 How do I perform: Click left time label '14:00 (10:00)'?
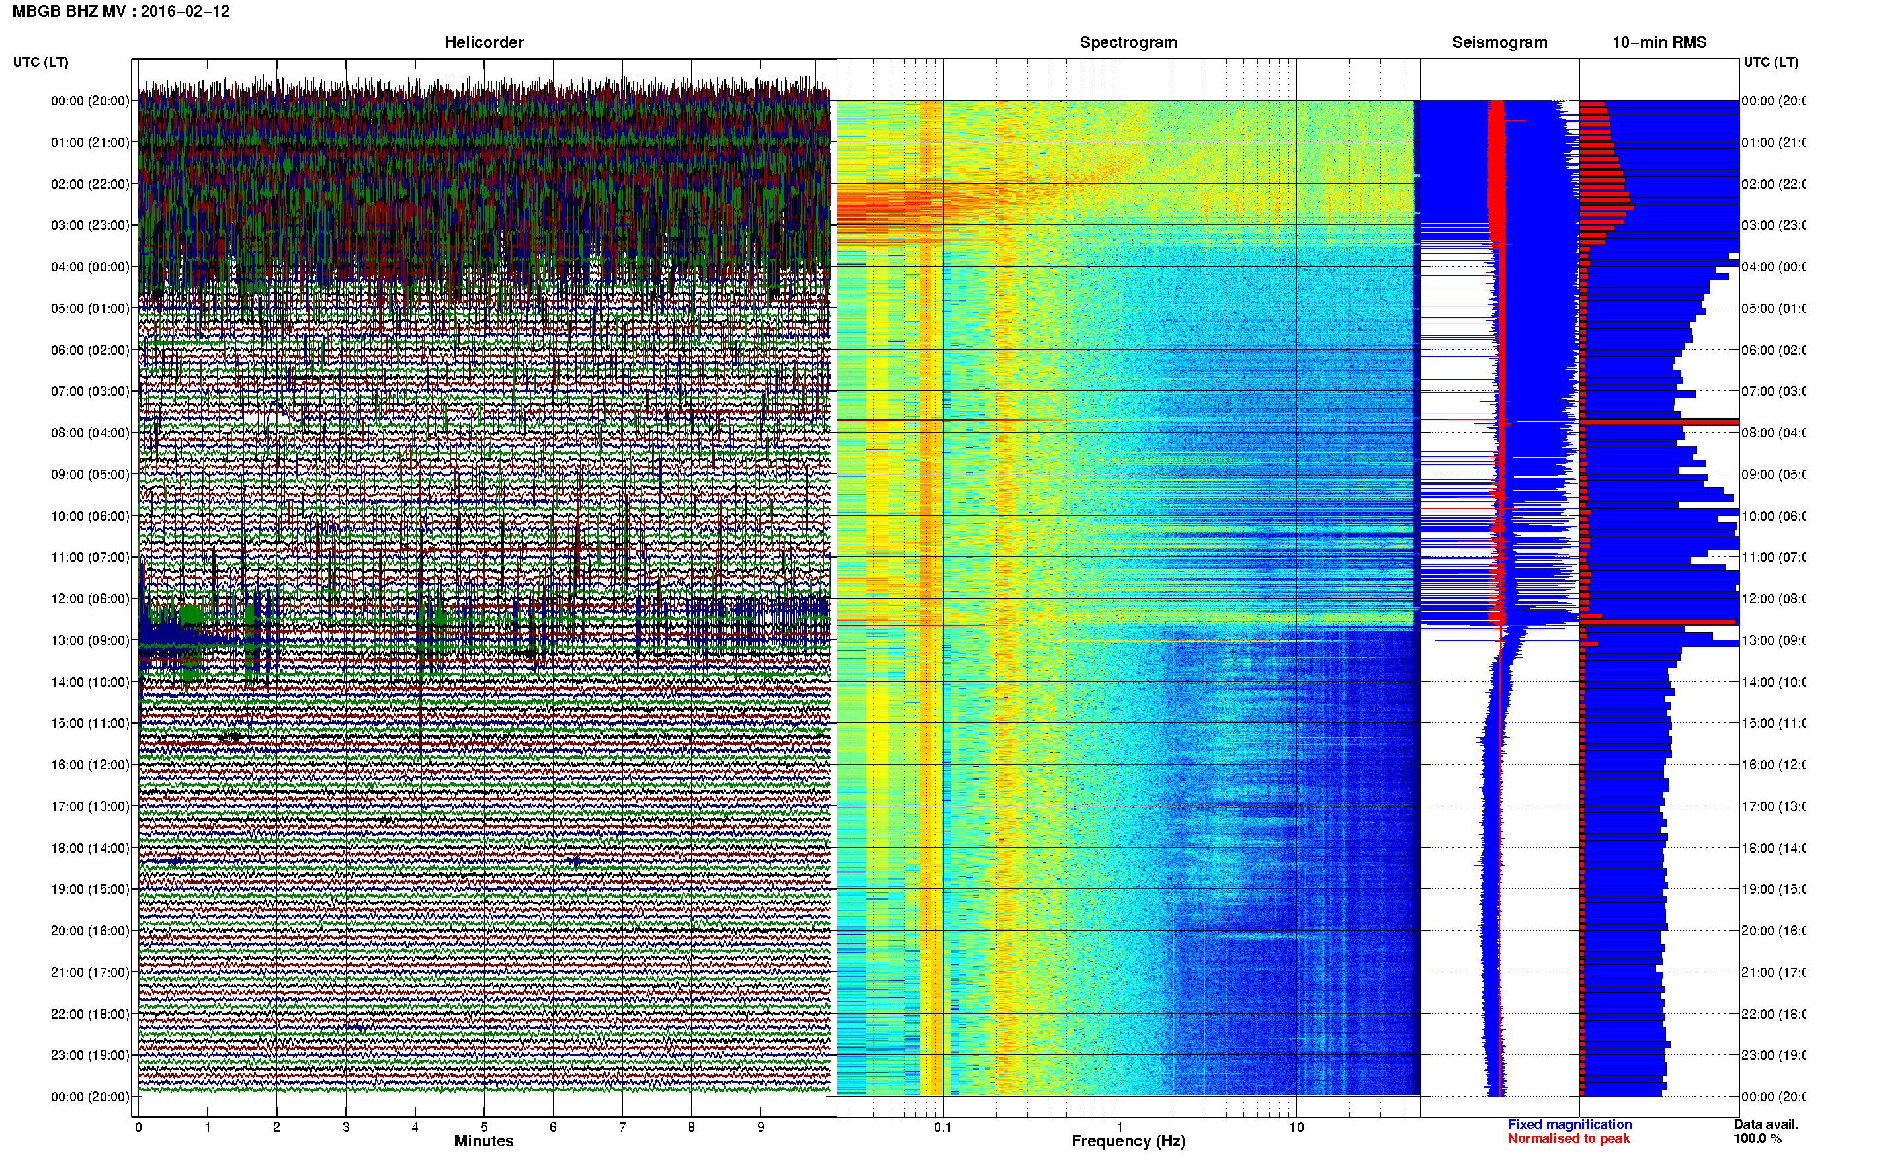pos(90,682)
